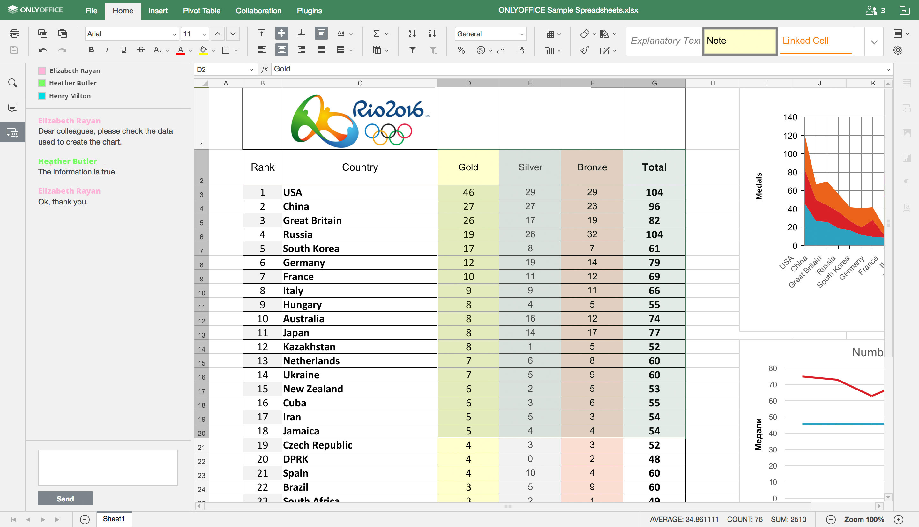Click the Font Color red icon
The height and width of the screenshot is (527, 919).
point(181,49)
